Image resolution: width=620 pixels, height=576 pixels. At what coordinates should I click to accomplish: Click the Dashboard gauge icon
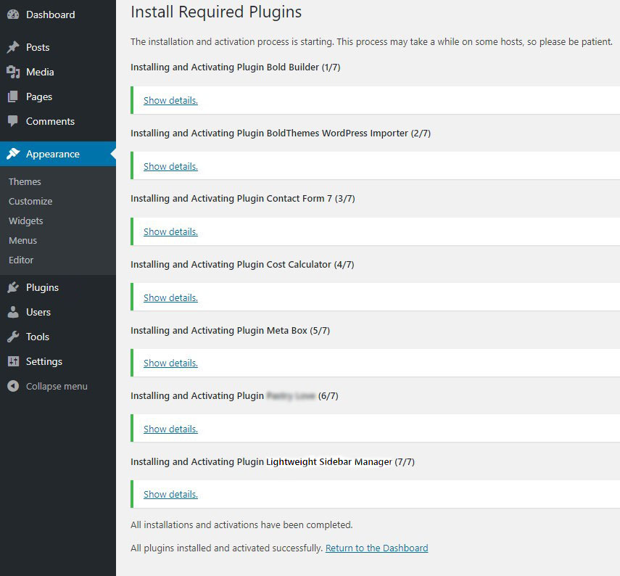click(13, 15)
